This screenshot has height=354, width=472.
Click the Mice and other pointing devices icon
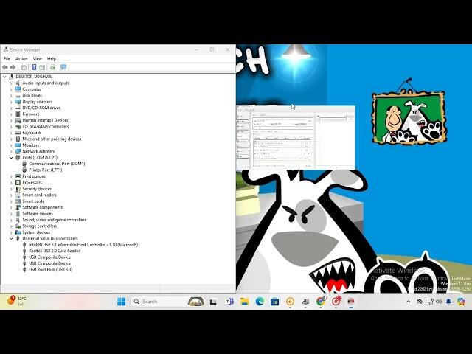(18, 139)
